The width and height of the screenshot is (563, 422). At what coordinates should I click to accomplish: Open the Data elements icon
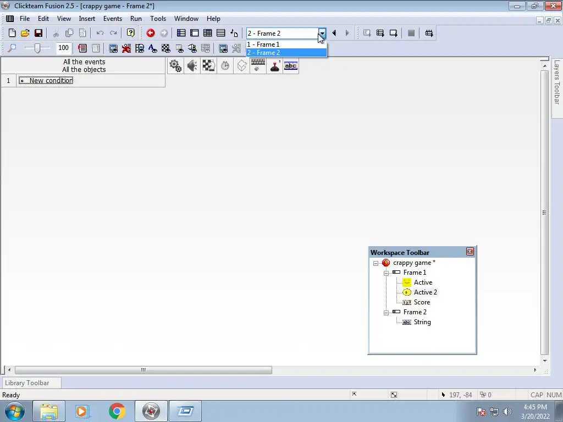pyautogui.click(x=234, y=33)
